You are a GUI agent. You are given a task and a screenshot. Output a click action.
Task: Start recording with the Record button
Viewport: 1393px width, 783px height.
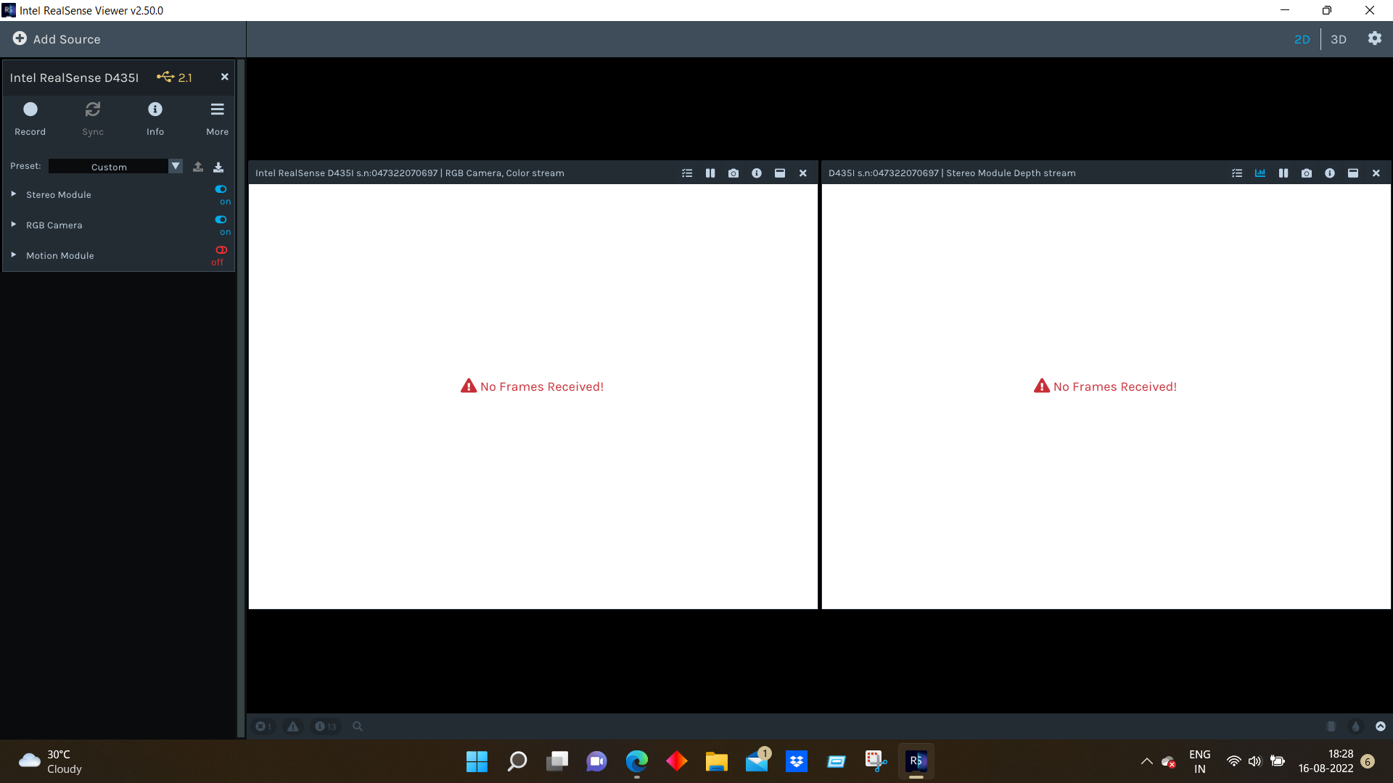coord(30,109)
